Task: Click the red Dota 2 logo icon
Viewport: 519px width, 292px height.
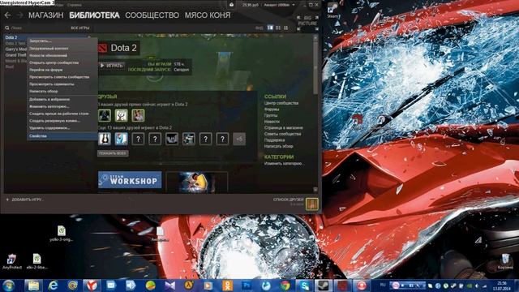Action: click(103, 48)
